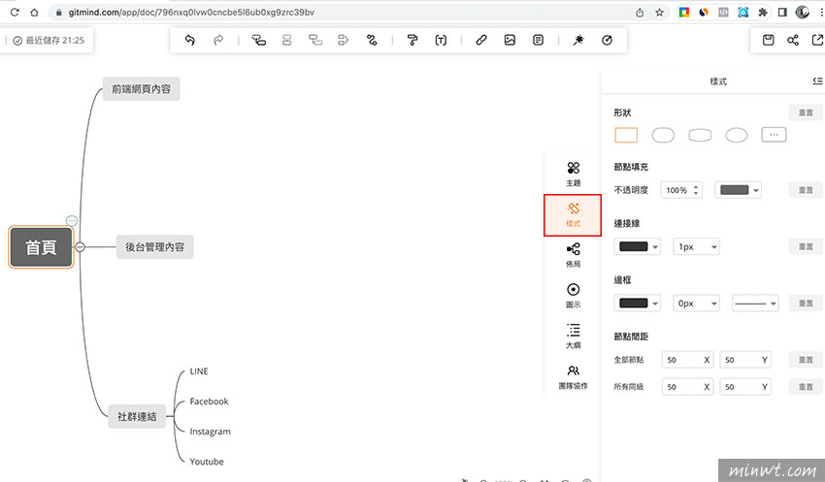This screenshot has height=482, width=825.
Task: Share the mind map icon
Action: pos(793,40)
